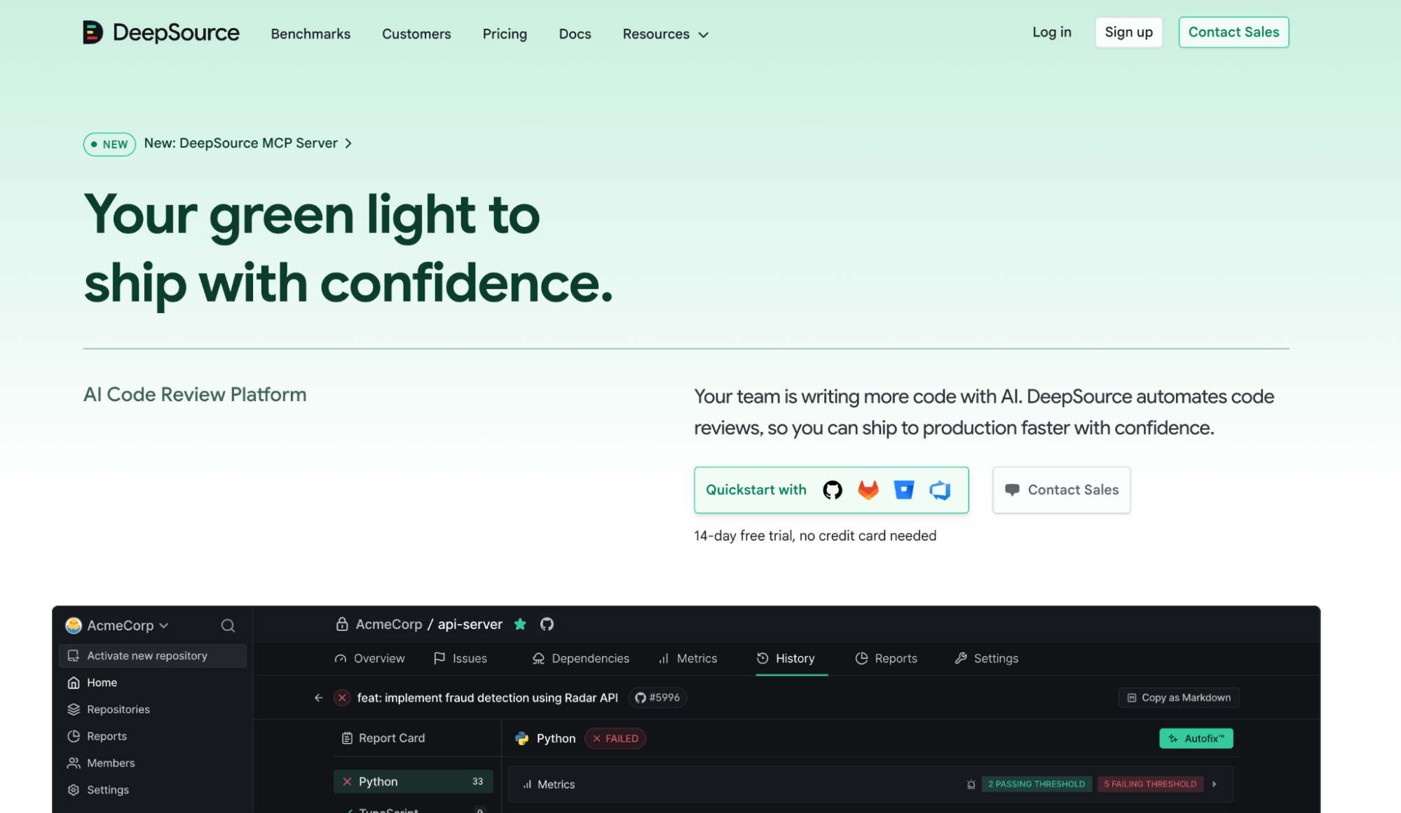Click the star icon next to api-server

tap(520, 624)
